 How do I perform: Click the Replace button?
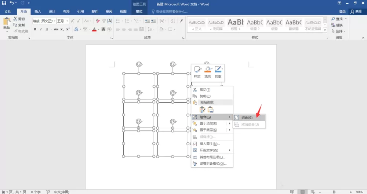pyautogui.click(x=337, y=25)
